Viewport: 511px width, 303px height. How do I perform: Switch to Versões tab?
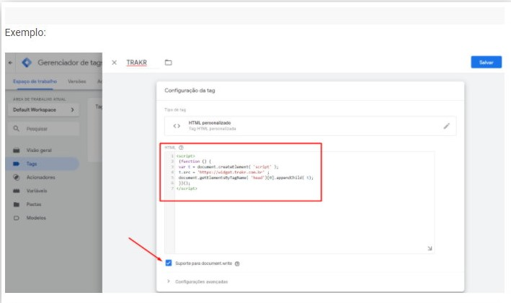coord(77,81)
